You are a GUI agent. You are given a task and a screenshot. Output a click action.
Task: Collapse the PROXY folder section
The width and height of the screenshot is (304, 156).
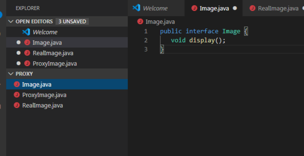[11, 74]
